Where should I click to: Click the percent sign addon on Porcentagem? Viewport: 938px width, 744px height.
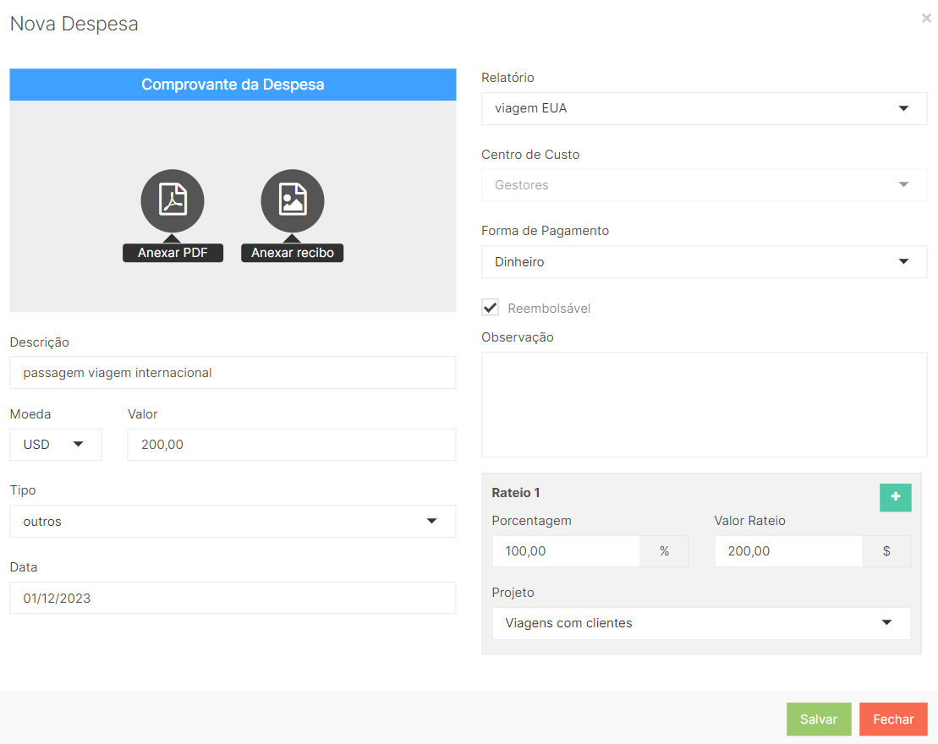(x=664, y=551)
